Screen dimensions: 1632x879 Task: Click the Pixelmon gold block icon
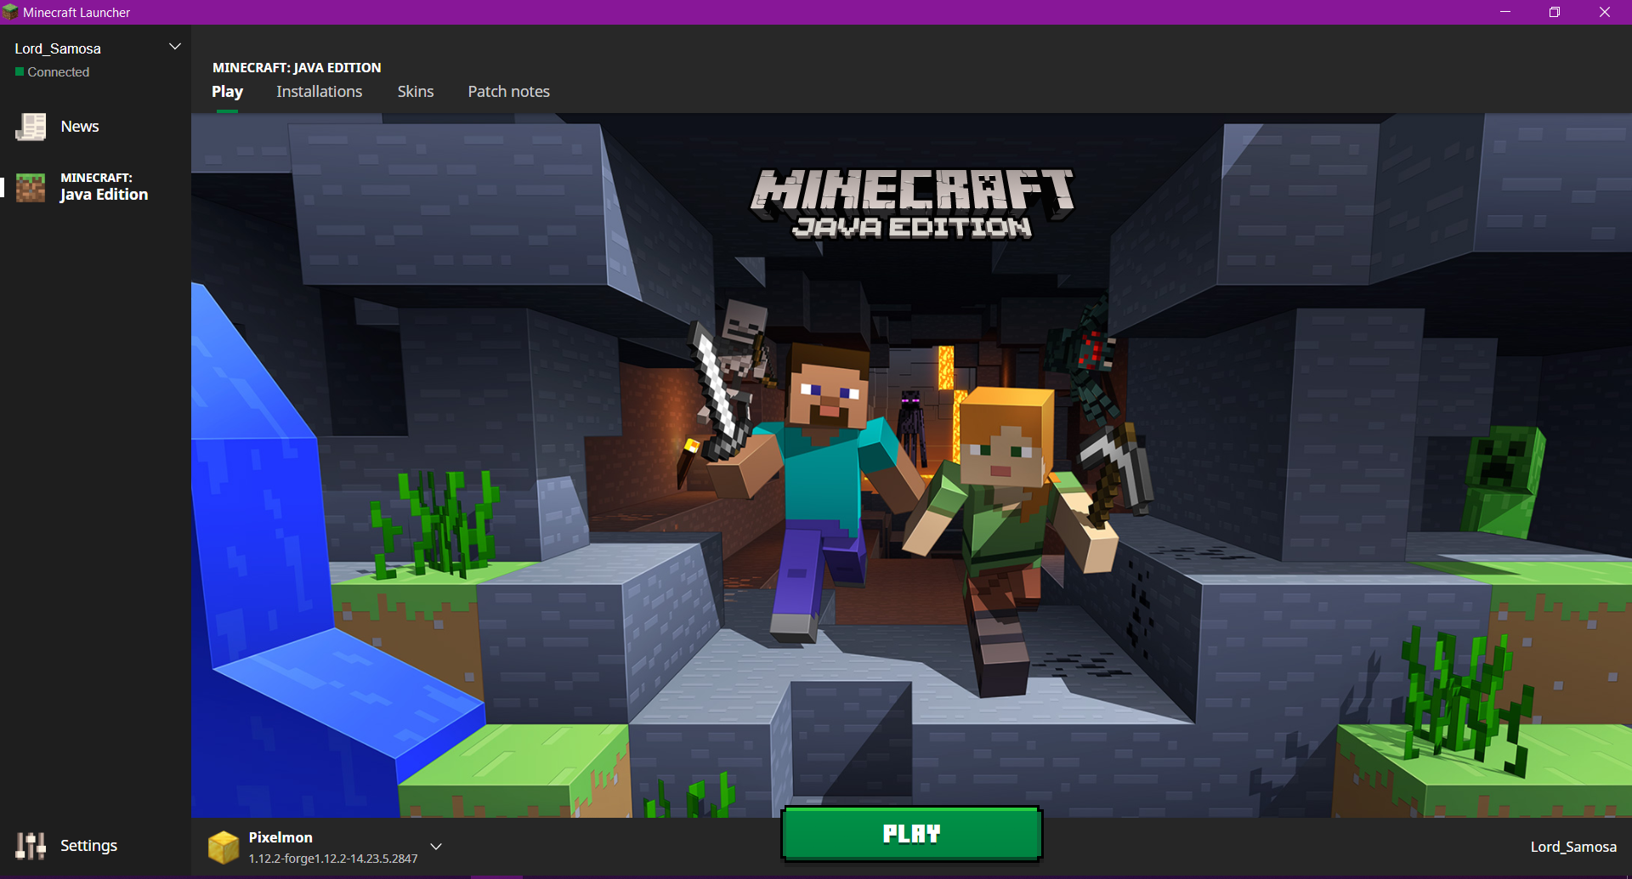[224, 848]
